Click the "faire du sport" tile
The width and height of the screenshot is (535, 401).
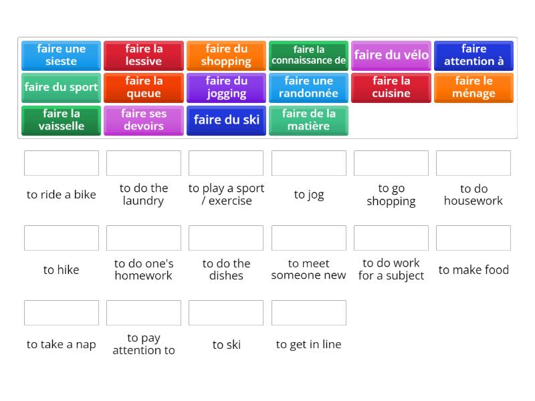61,88
